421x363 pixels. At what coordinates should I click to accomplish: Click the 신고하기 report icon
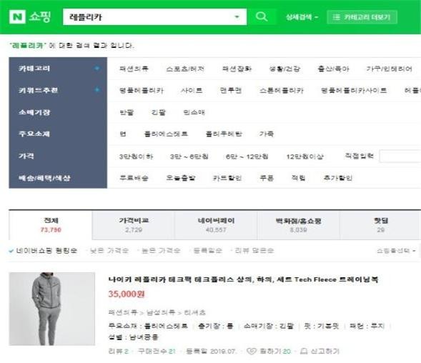click(303, 351)
